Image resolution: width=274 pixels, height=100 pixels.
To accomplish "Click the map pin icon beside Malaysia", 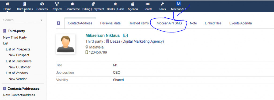I will coord(87,47).
